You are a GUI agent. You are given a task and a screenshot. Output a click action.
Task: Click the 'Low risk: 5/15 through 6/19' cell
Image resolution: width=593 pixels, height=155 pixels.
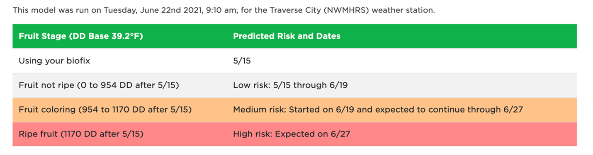point(290,85)
